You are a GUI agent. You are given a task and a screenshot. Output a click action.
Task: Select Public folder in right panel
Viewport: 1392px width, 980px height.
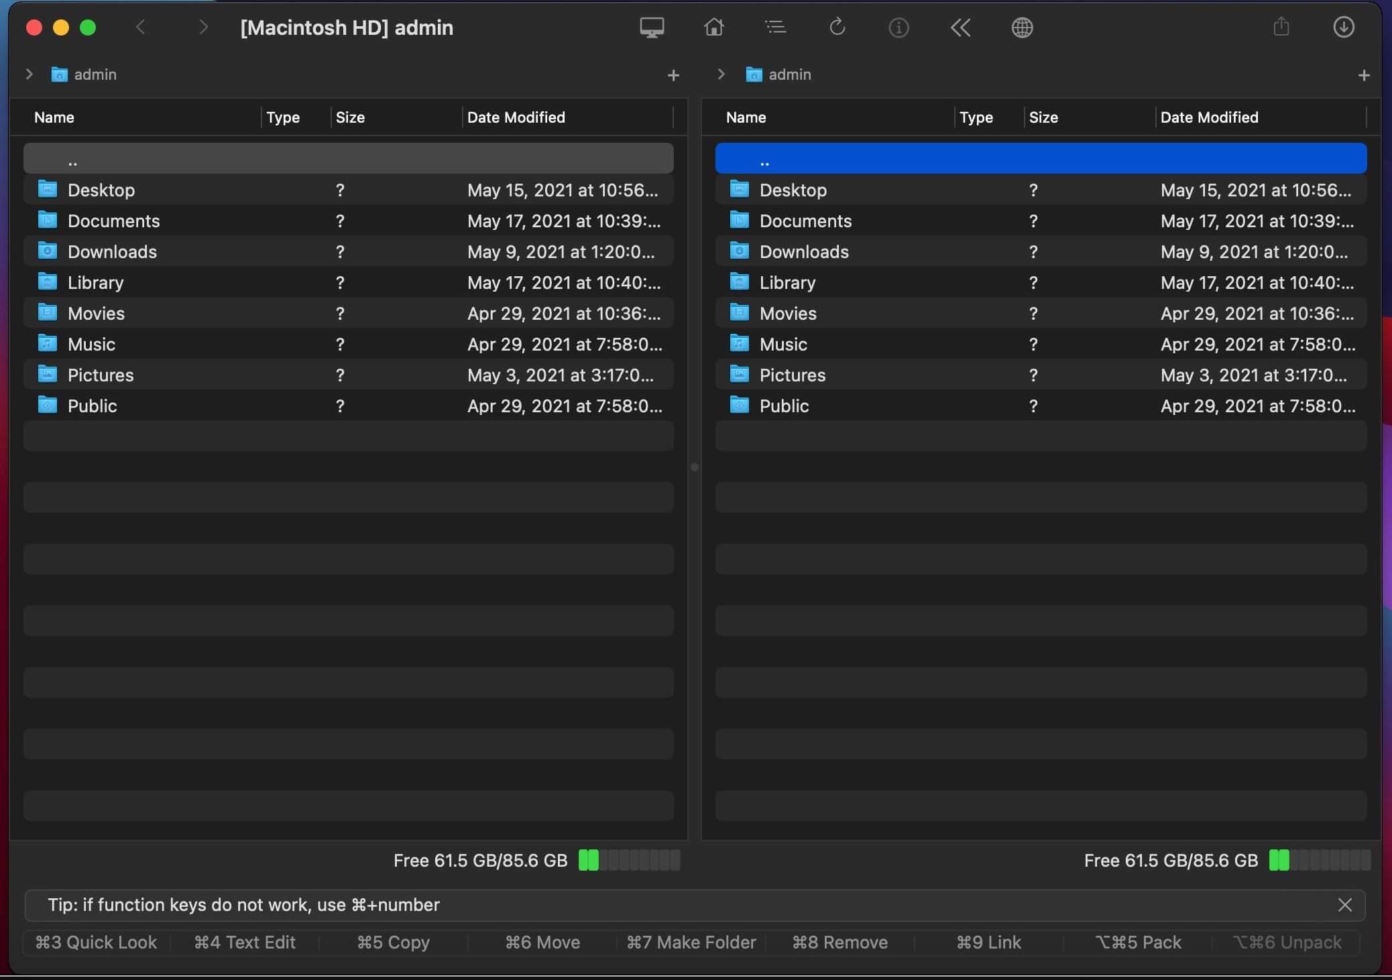pos(1041,406)
